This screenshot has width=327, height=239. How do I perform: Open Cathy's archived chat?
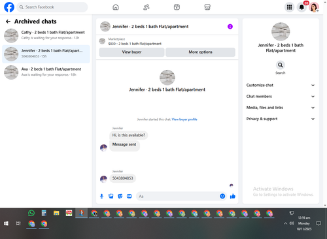(46, 35)
